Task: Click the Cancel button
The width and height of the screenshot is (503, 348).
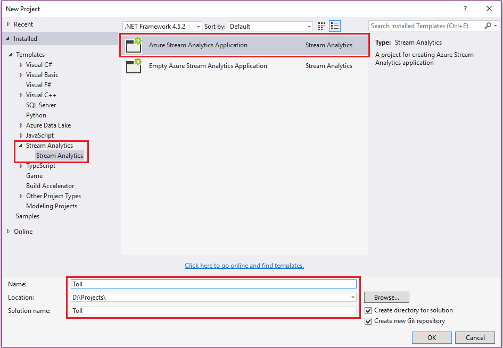Action: tap(475, 337)
